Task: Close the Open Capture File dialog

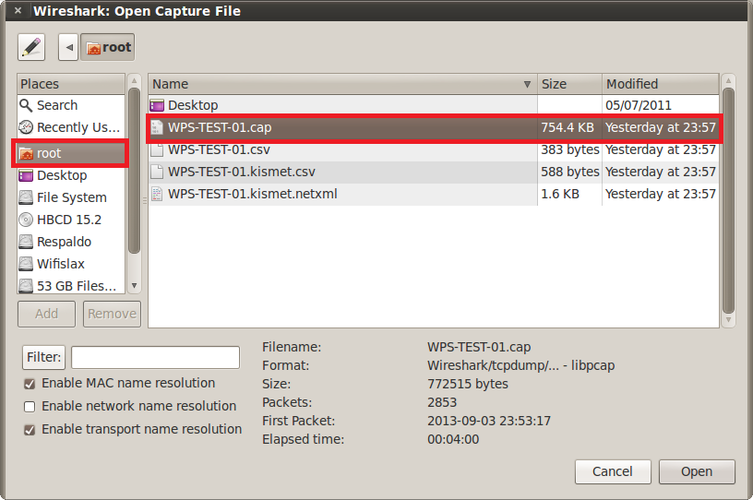Action: [18, 10]
